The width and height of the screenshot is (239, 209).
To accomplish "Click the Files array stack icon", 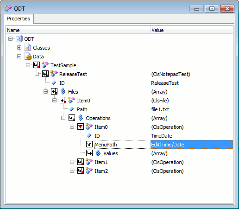I will (63, 92).
